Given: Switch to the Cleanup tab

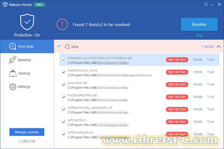Looking at the screenshot, I should tap(27, 73).
